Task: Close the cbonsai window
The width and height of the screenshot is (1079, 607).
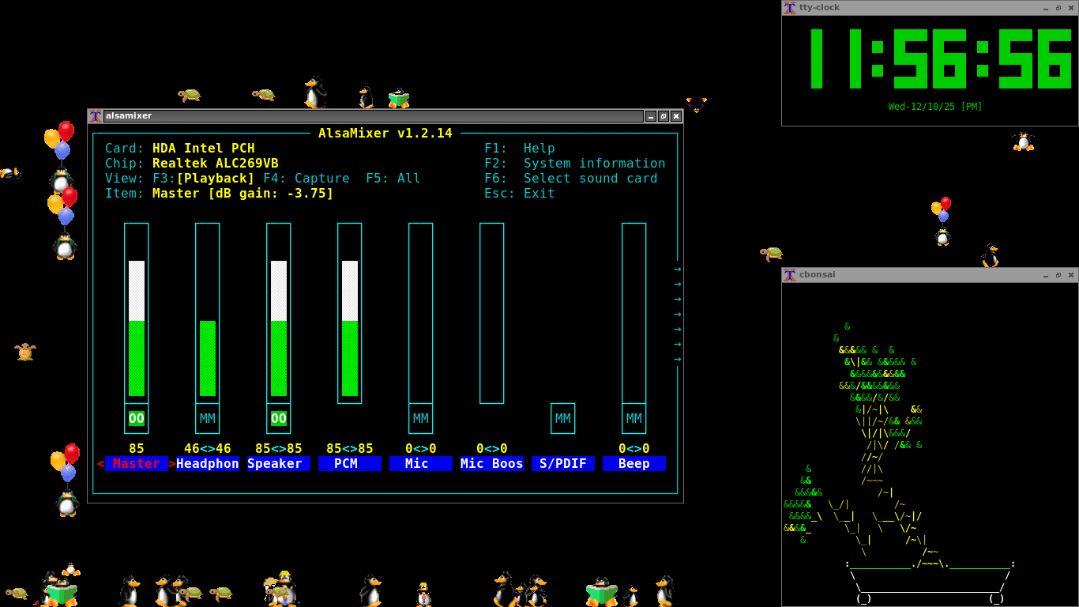Action: click(1071, 275)
